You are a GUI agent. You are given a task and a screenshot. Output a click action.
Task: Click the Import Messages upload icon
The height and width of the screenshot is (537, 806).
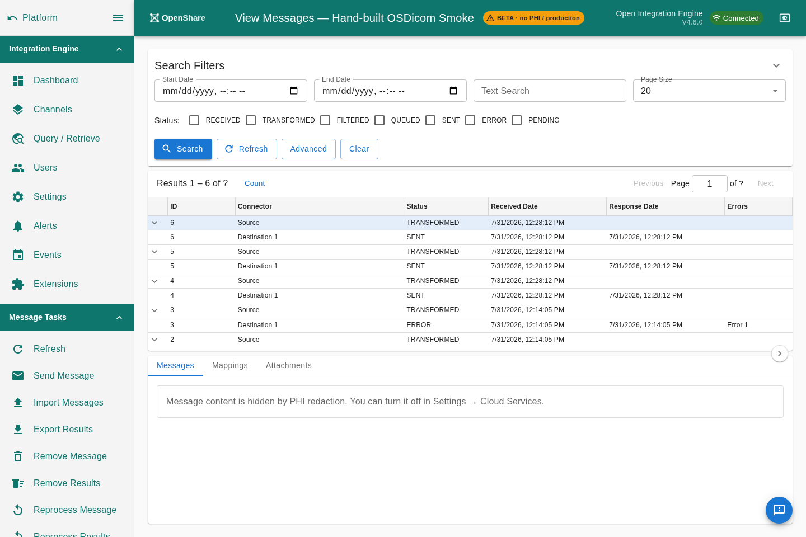[x=18, y=403]
